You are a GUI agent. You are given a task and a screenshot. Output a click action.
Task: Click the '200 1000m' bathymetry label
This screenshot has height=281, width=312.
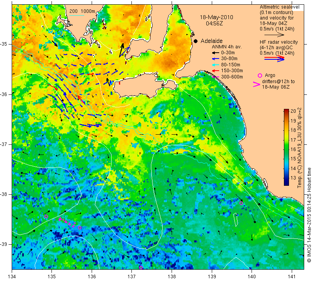tap(82, 11)
